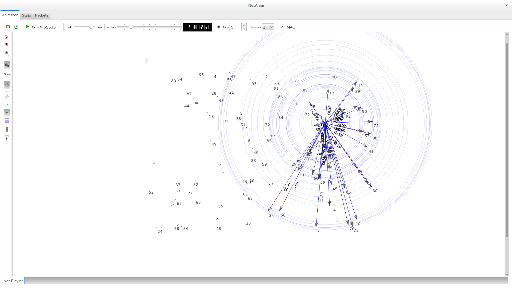
Task: Toggle node ID display button
Action: click(x=7, y=65)
